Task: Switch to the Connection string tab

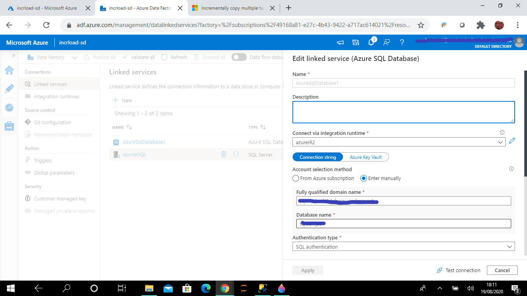Action: (x=318, y=157)
